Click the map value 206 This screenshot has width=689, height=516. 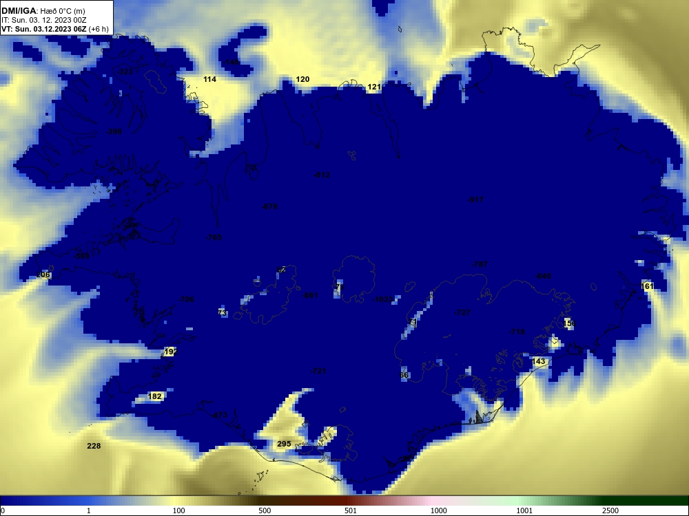click(x=43, y=275)
